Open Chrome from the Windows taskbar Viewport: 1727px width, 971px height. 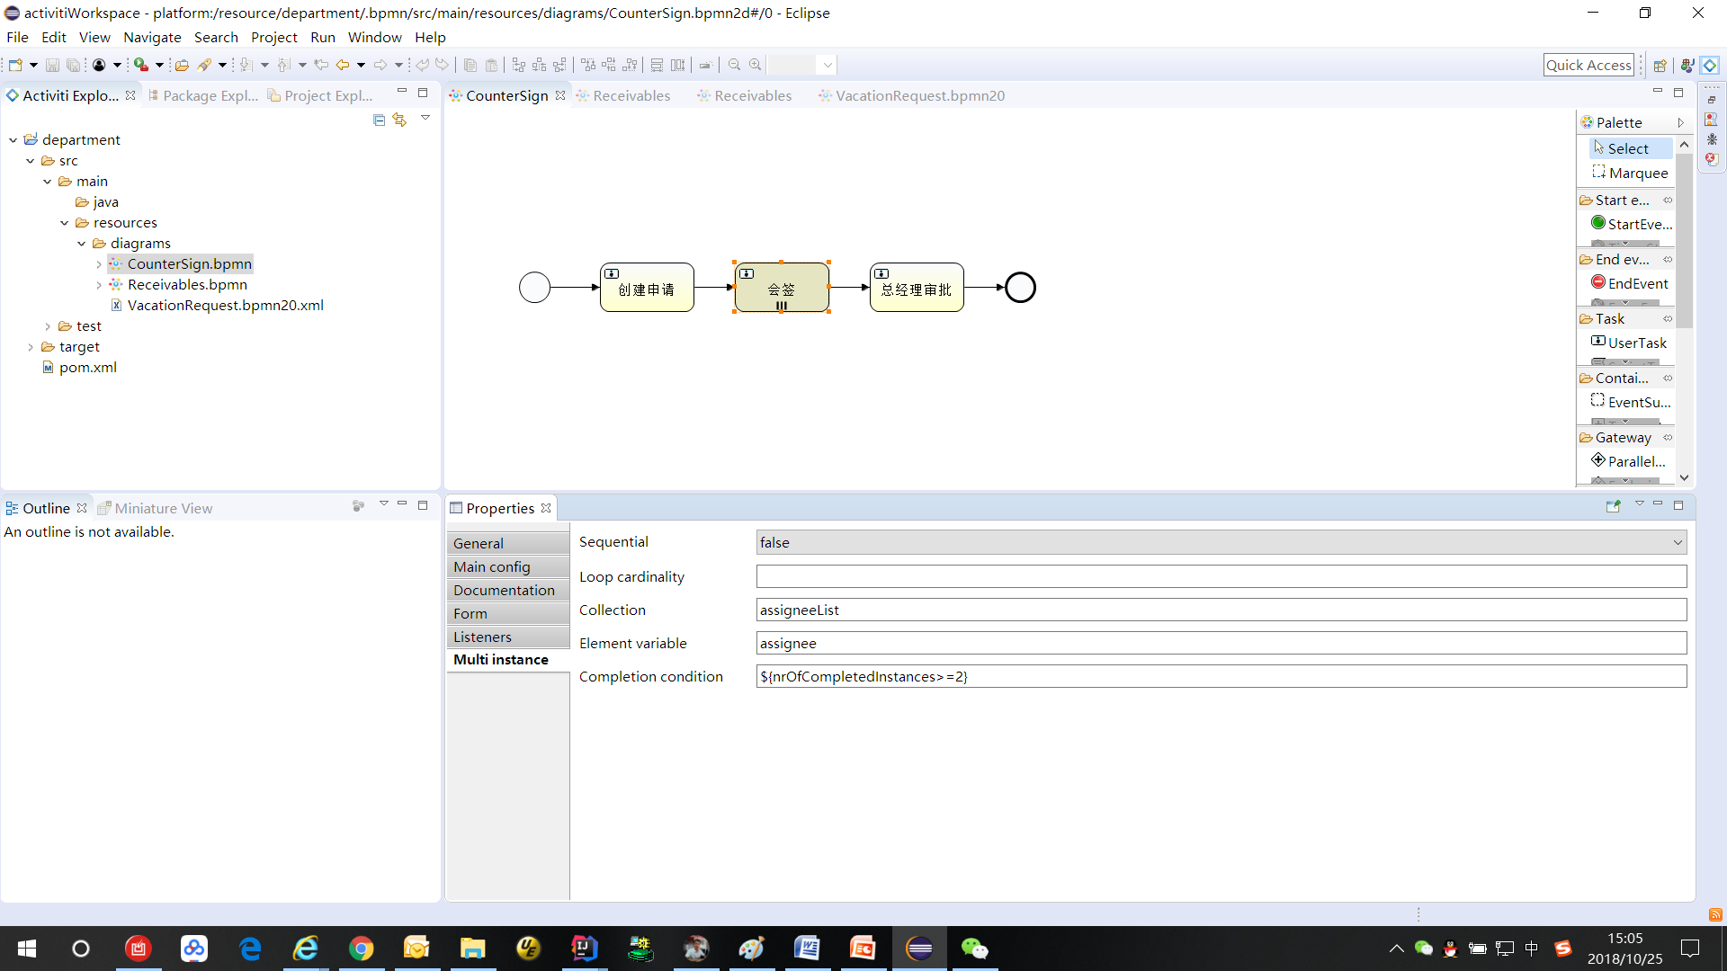click(x=361, y=949)
